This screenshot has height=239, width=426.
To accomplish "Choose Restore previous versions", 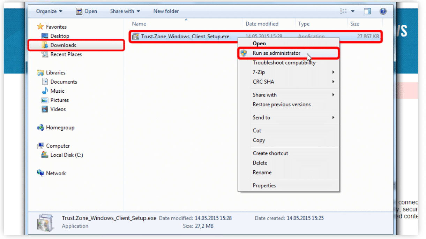I will (x=282, y=105).
